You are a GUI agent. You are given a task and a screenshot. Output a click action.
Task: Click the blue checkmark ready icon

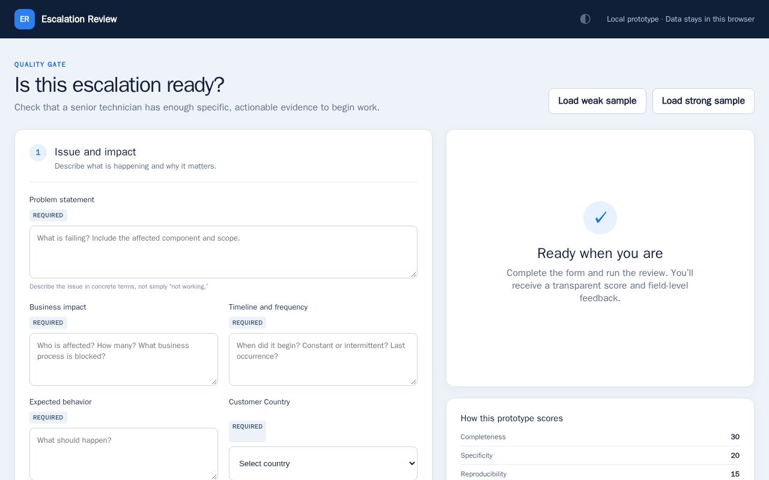pyautogui.click(x=600, y=218)
